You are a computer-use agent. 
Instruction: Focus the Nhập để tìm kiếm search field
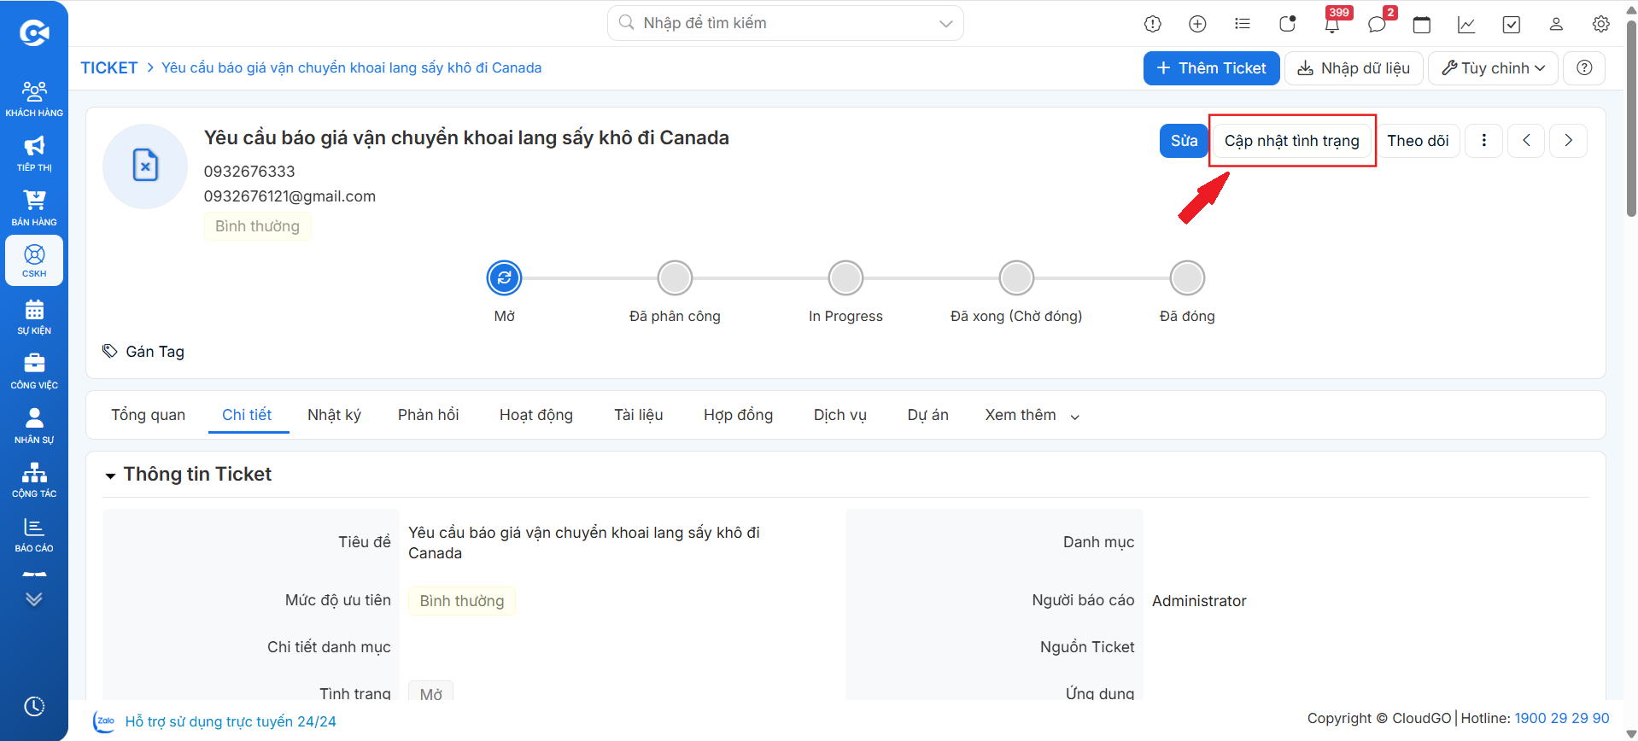pyautogui.click(x=784, y=23)
